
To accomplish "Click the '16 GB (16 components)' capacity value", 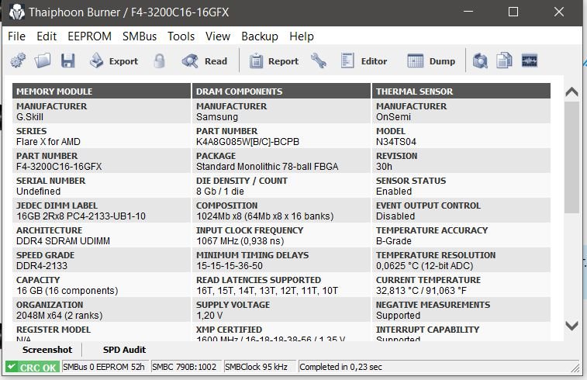I will [x=67, y=291].
